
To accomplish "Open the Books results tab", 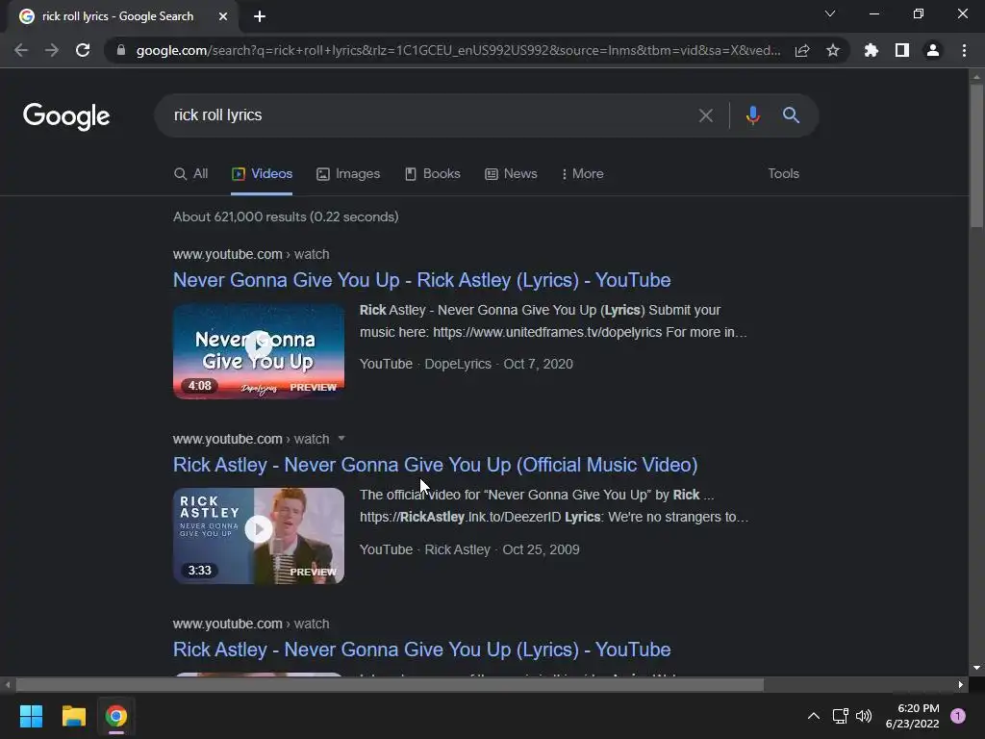I will click(432, 173).
